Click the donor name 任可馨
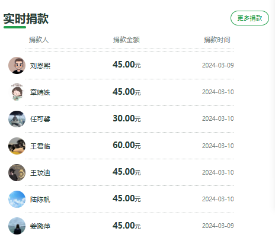275x241 pixels. 40,119
